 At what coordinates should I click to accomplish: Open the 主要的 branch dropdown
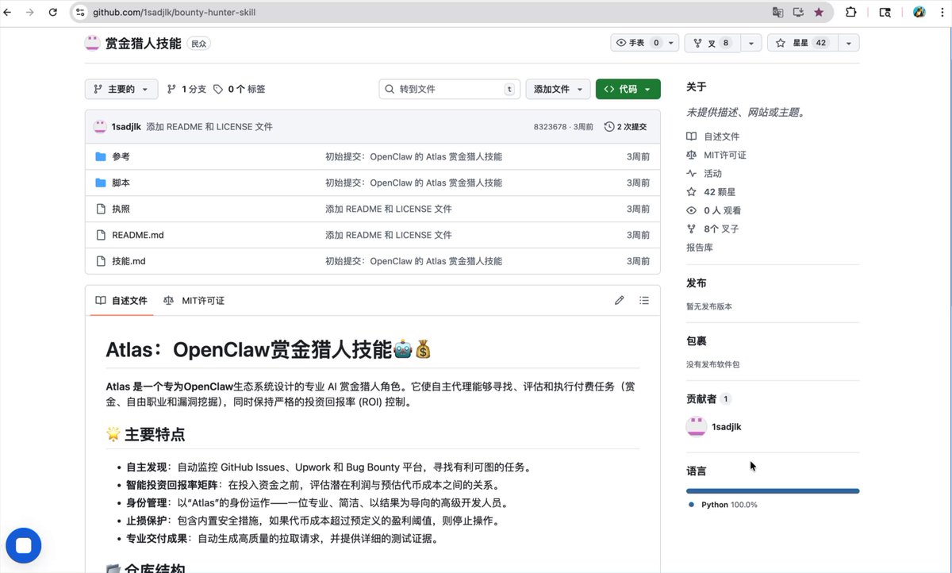point(121,89)
